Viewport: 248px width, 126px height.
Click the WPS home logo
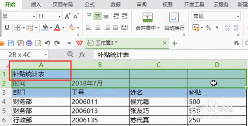tap(79, 43)
